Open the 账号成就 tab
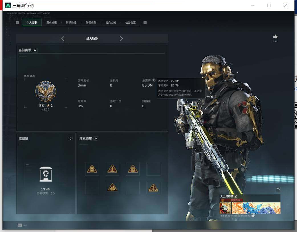 pyautogui.click(x=91, y=22)
